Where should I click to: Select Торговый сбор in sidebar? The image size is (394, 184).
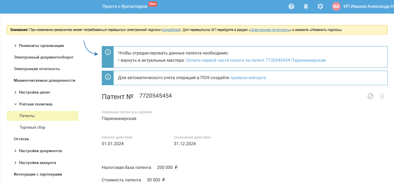32,127
